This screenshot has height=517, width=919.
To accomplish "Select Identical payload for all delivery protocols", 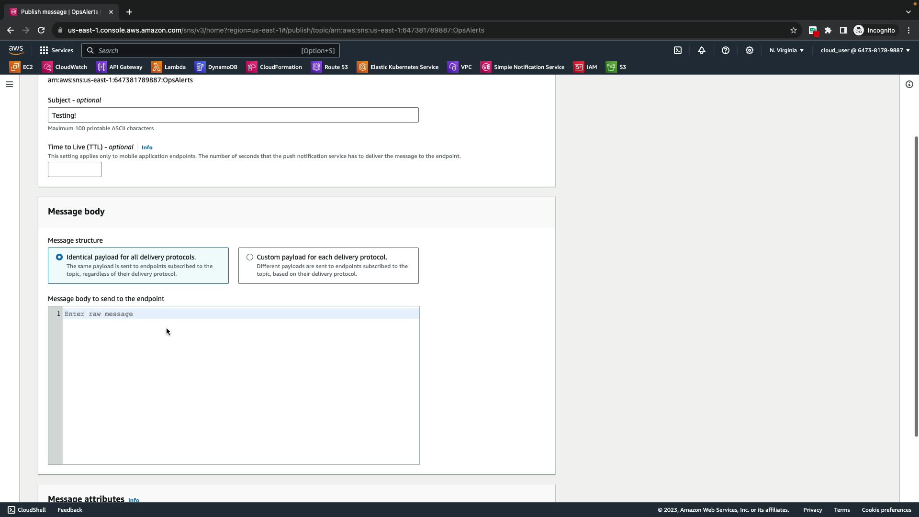I will (x=59, y=257).
